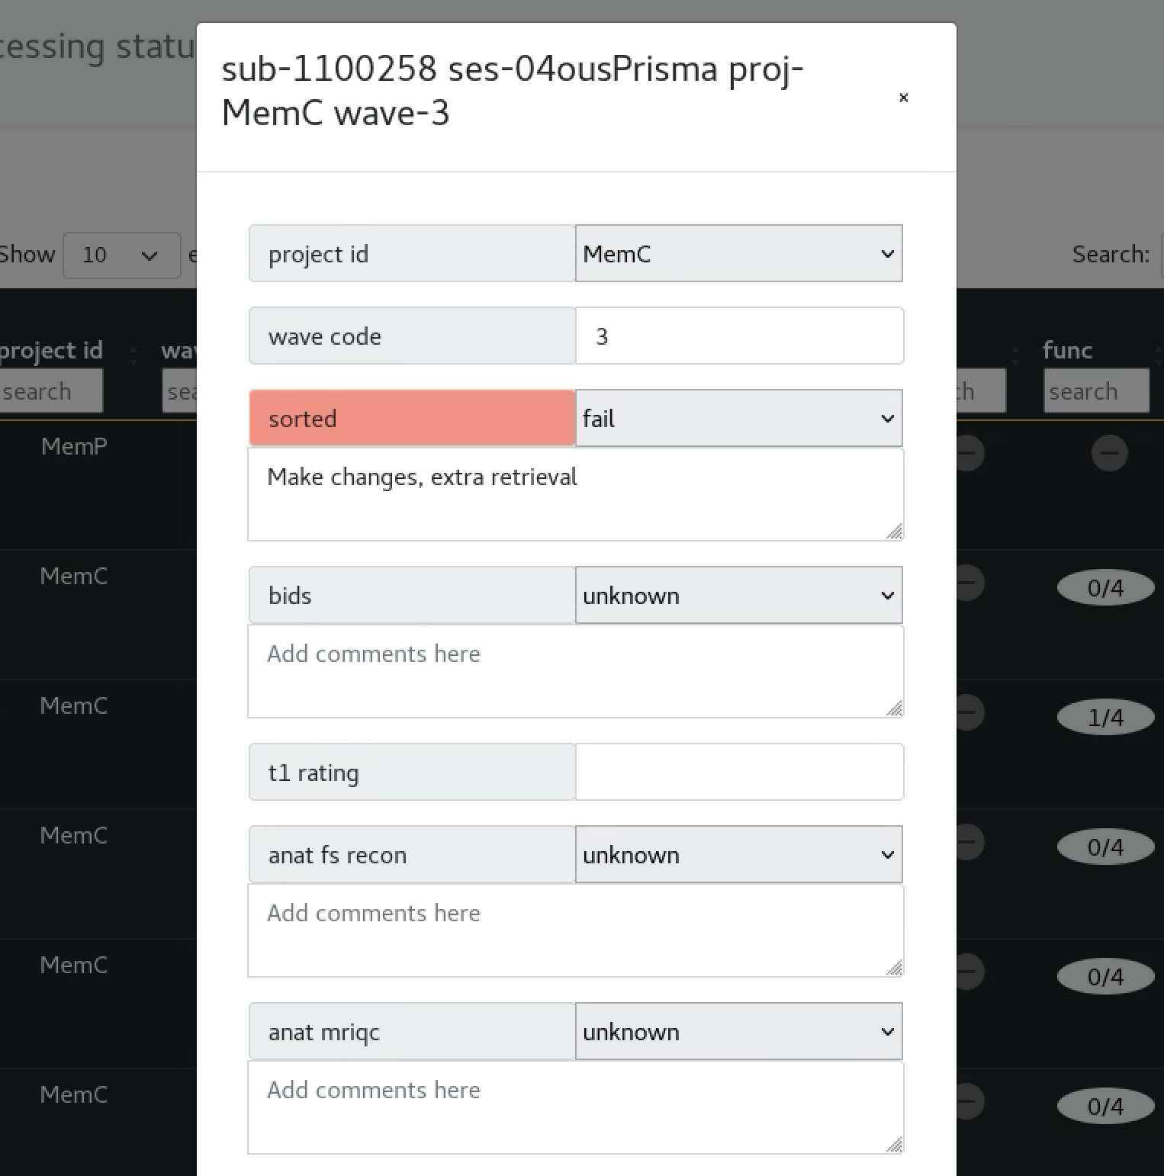Viewport: 1164px width, 1176px height.
Task: Open the sorted status dropdown
Action: (x=738, y=419)
